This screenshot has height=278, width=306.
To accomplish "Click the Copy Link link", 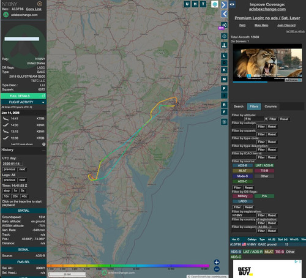I will click(34, 9).
